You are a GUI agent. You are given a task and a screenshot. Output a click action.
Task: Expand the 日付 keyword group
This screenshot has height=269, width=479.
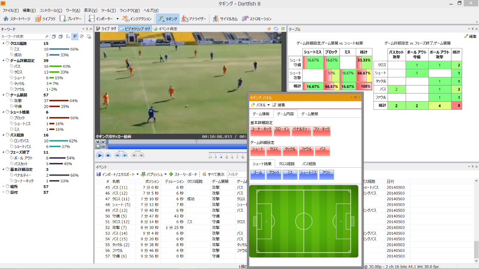click(x=3, y=192)
